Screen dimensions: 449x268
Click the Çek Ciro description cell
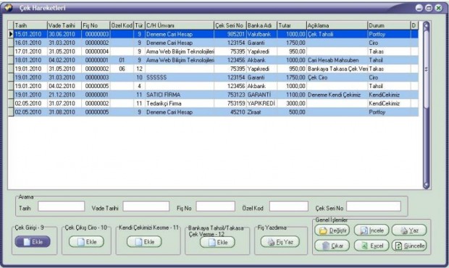[x=337, y=77]
